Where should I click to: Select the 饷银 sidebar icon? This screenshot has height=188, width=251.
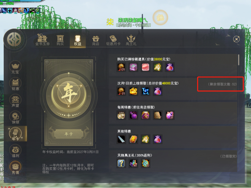(15, 118)
